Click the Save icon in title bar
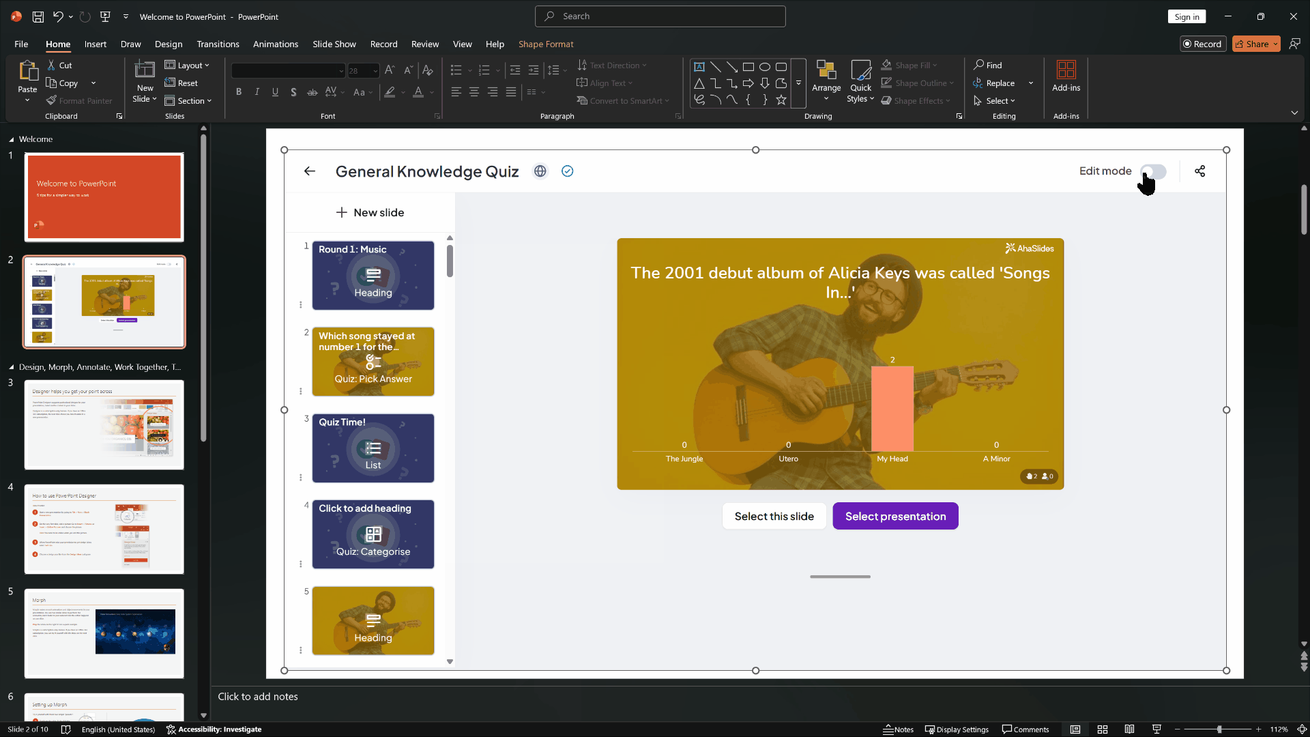1310x737 pixels. pyautogui.click(x=38, y=16)
